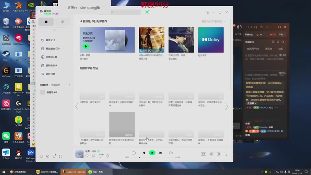Viewport: 311px width, 175px height.
Task: Open local and downloads with download icon
Action: [x=49, y=57]
